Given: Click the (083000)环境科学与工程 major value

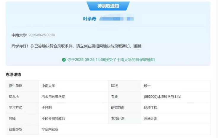Looking at the screenshot, I should tap(162, 97).
